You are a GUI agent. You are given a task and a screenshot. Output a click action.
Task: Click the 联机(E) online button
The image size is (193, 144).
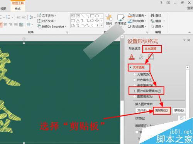click(x=179, y=110)
